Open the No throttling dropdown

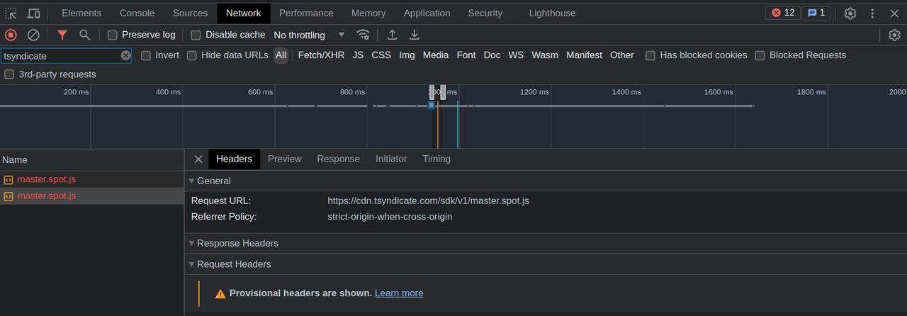point(309,35)
